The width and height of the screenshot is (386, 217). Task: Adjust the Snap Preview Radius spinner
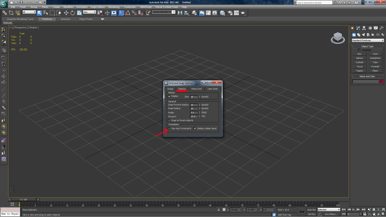click(199, 105)
